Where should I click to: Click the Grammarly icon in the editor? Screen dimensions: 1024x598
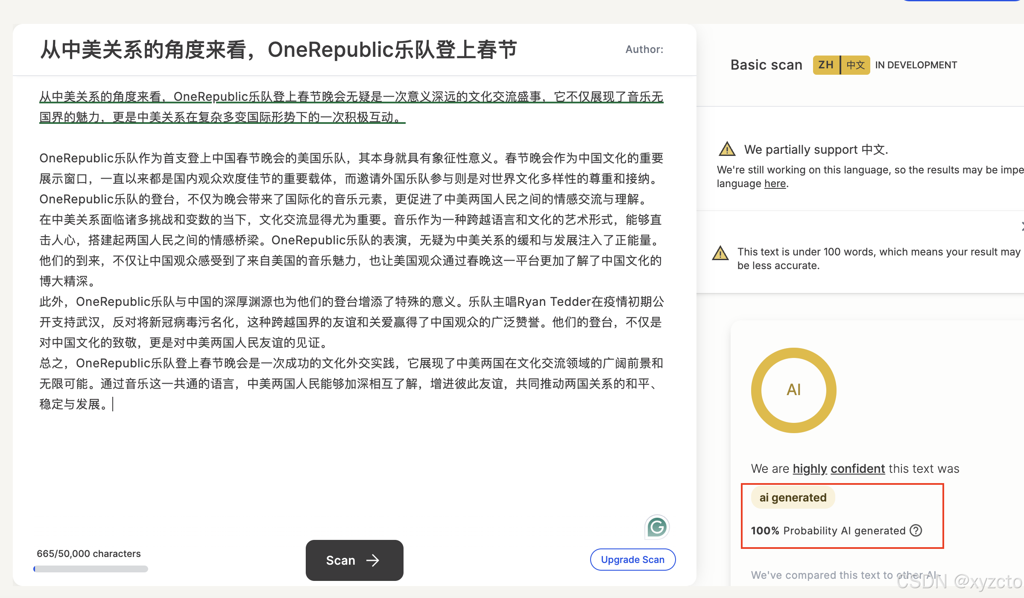point(657,527)
